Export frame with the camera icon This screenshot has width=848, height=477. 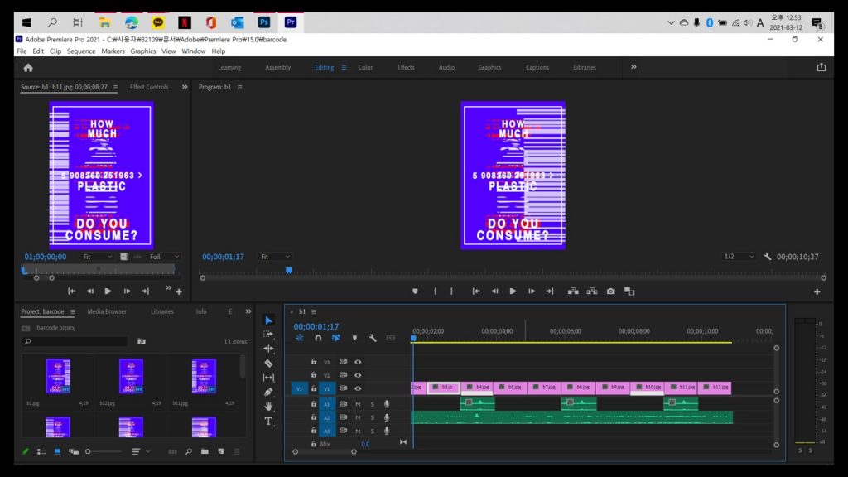pyautogui.click(x=610, y=291)
